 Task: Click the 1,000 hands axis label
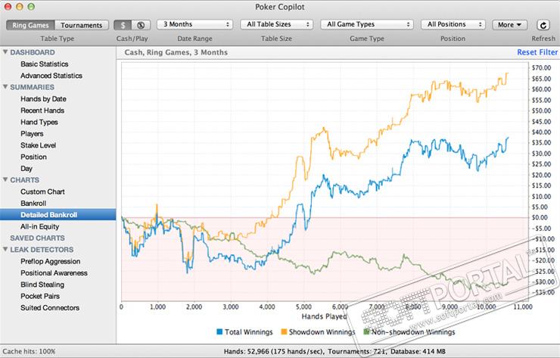pos(157,307)
